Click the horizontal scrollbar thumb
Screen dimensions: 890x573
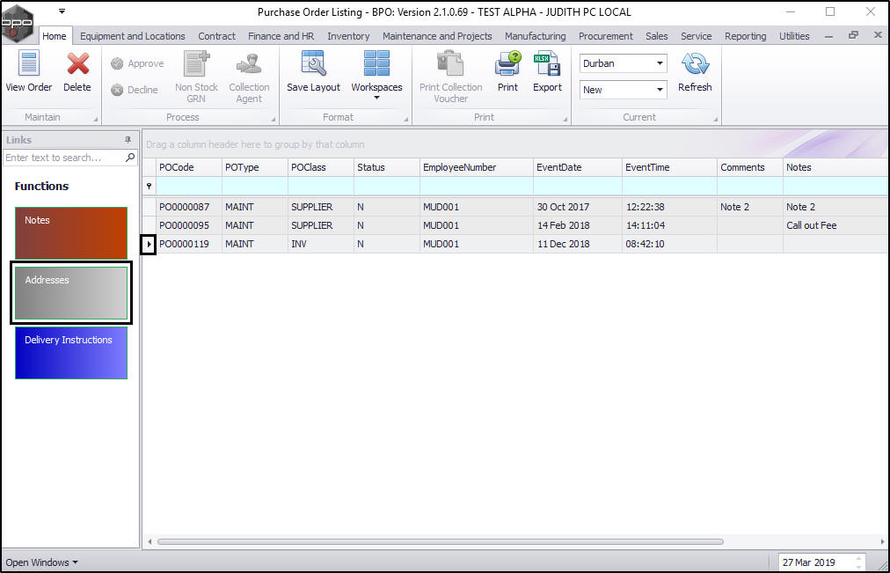[x=440, y=542]
